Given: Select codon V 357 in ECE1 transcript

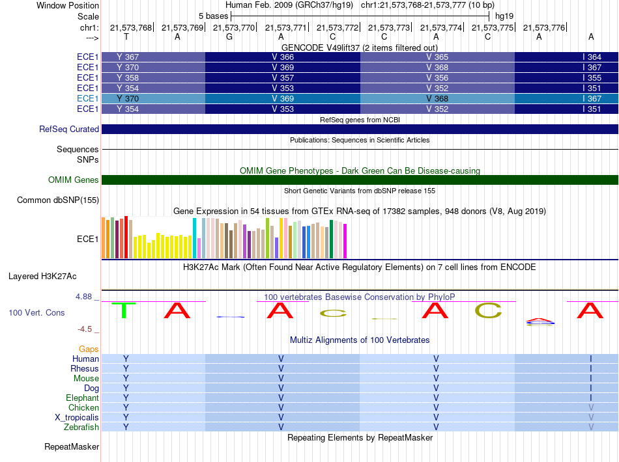Looking at the screenshot, I should pos(283,77).
